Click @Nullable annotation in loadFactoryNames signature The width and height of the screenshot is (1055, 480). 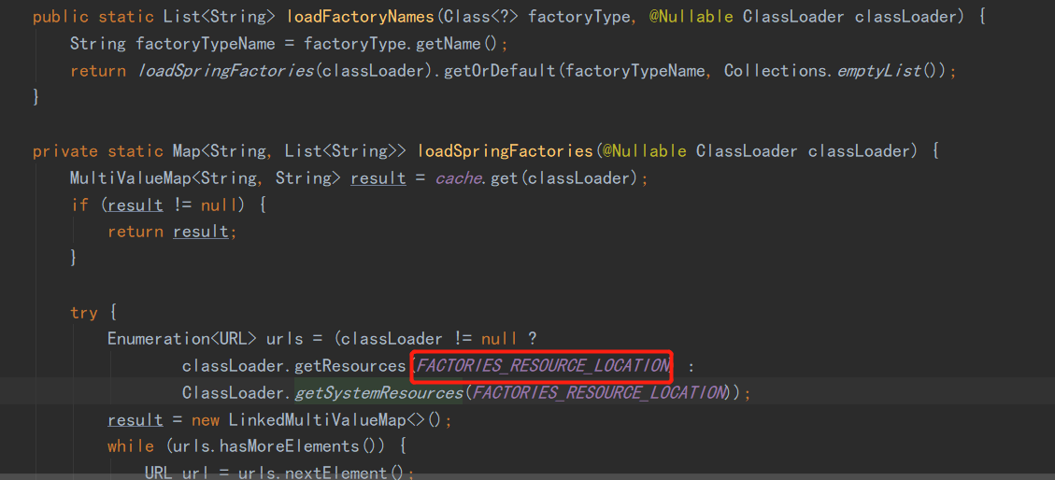click(x=691, y=17)
